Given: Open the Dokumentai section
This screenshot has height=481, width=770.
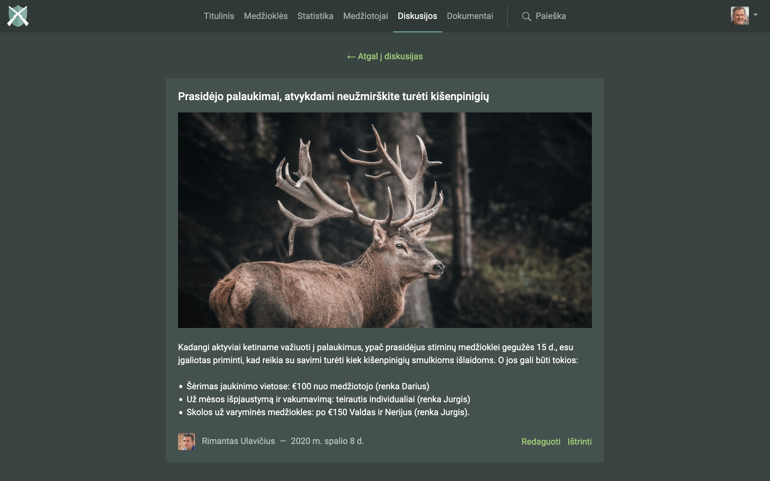Looking at the screenshot, I should click(470, 16).
